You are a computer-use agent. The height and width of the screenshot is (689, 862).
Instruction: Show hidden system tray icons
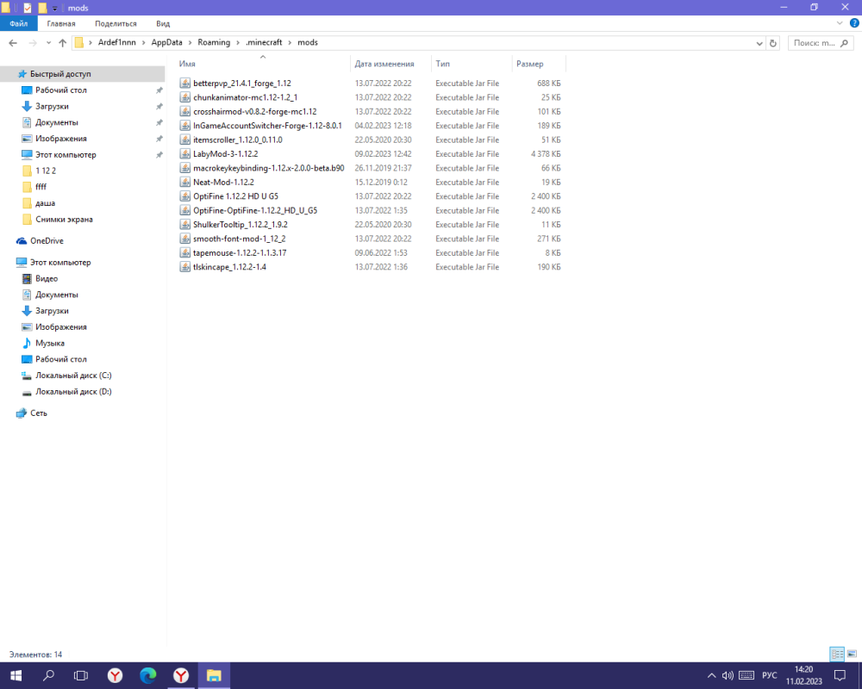pos(711,675)
